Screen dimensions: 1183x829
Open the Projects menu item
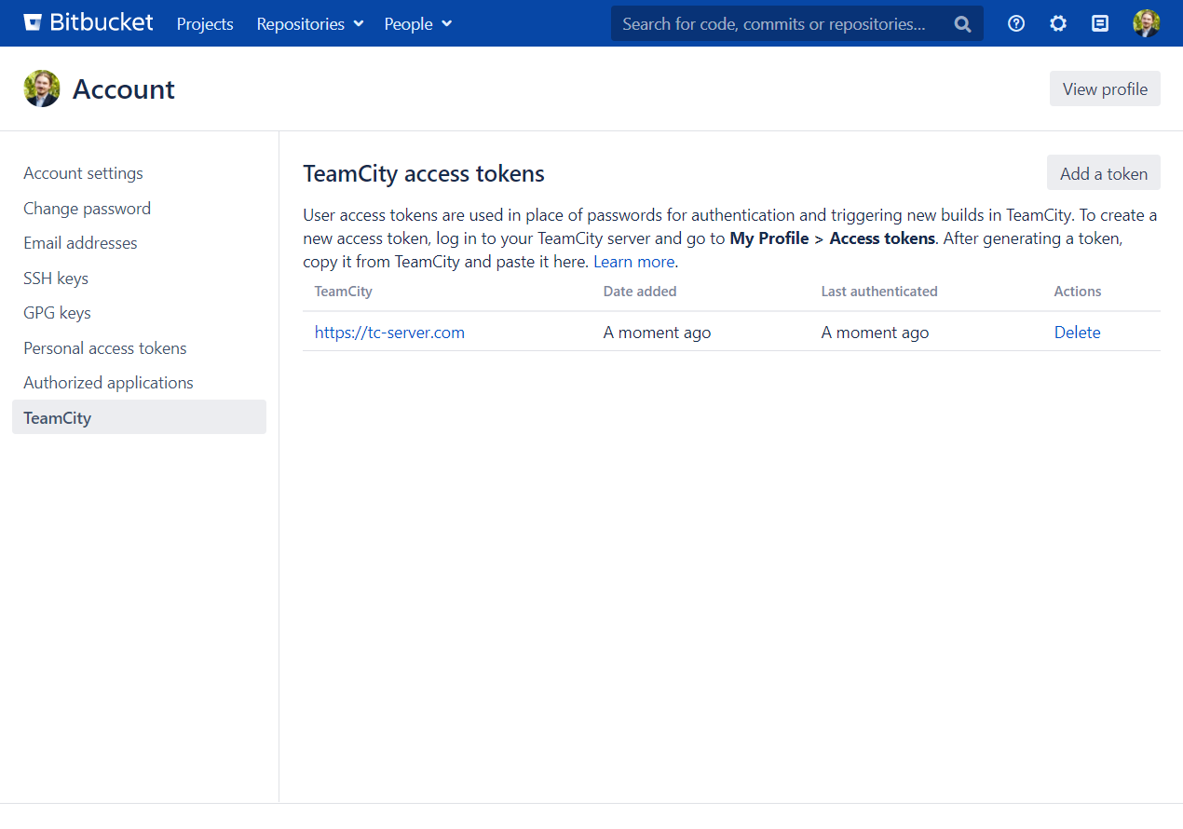click(x=205, y=23)
